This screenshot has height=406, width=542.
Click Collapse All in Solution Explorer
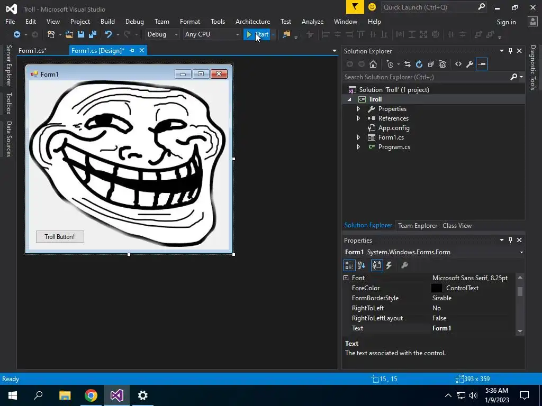pos(431,64)
